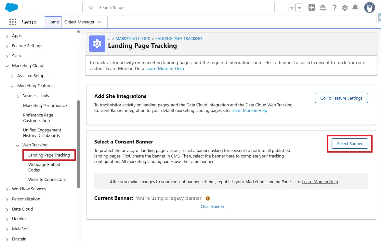Switch to the Object Manager tab
The image size is (381, 245).
click(x=79, y=22)
